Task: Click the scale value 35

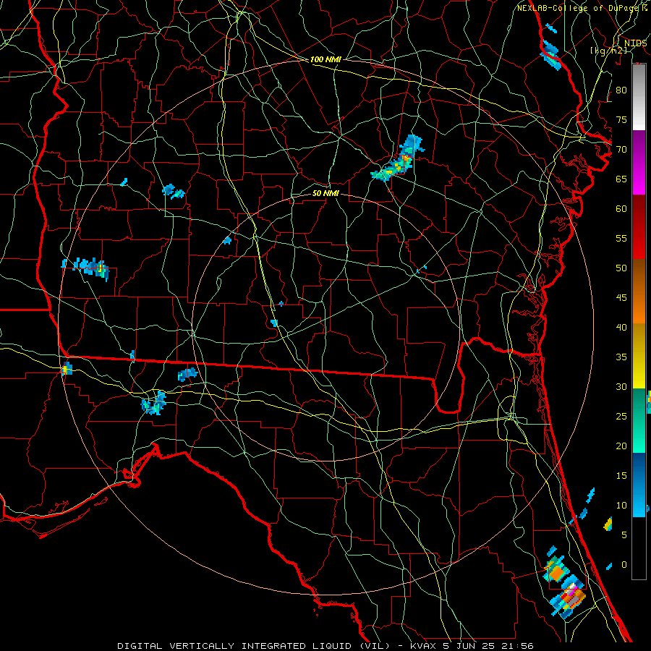Action: click(x=621, y=357)
